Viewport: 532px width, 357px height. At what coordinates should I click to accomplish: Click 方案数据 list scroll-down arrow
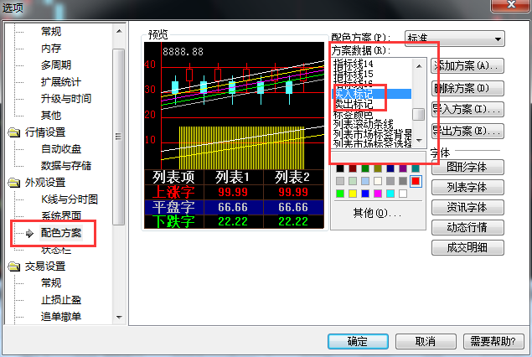(419, 140)
